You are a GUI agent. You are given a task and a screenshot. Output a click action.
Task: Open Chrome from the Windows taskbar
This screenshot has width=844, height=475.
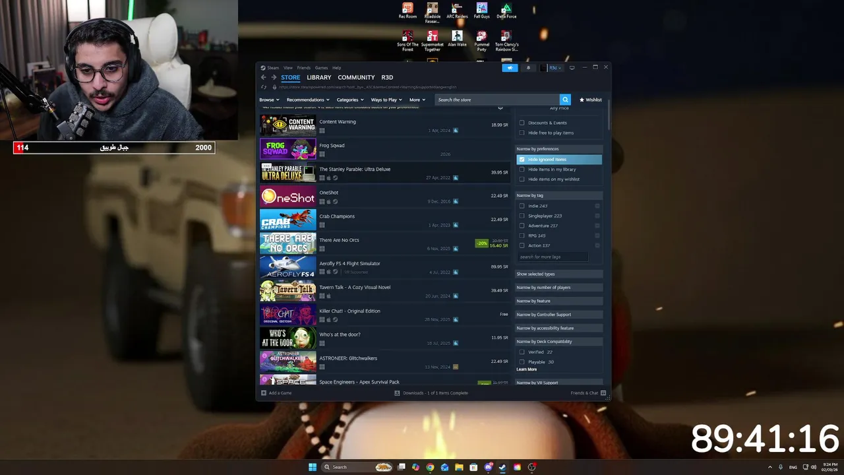(x=430, y=467)
